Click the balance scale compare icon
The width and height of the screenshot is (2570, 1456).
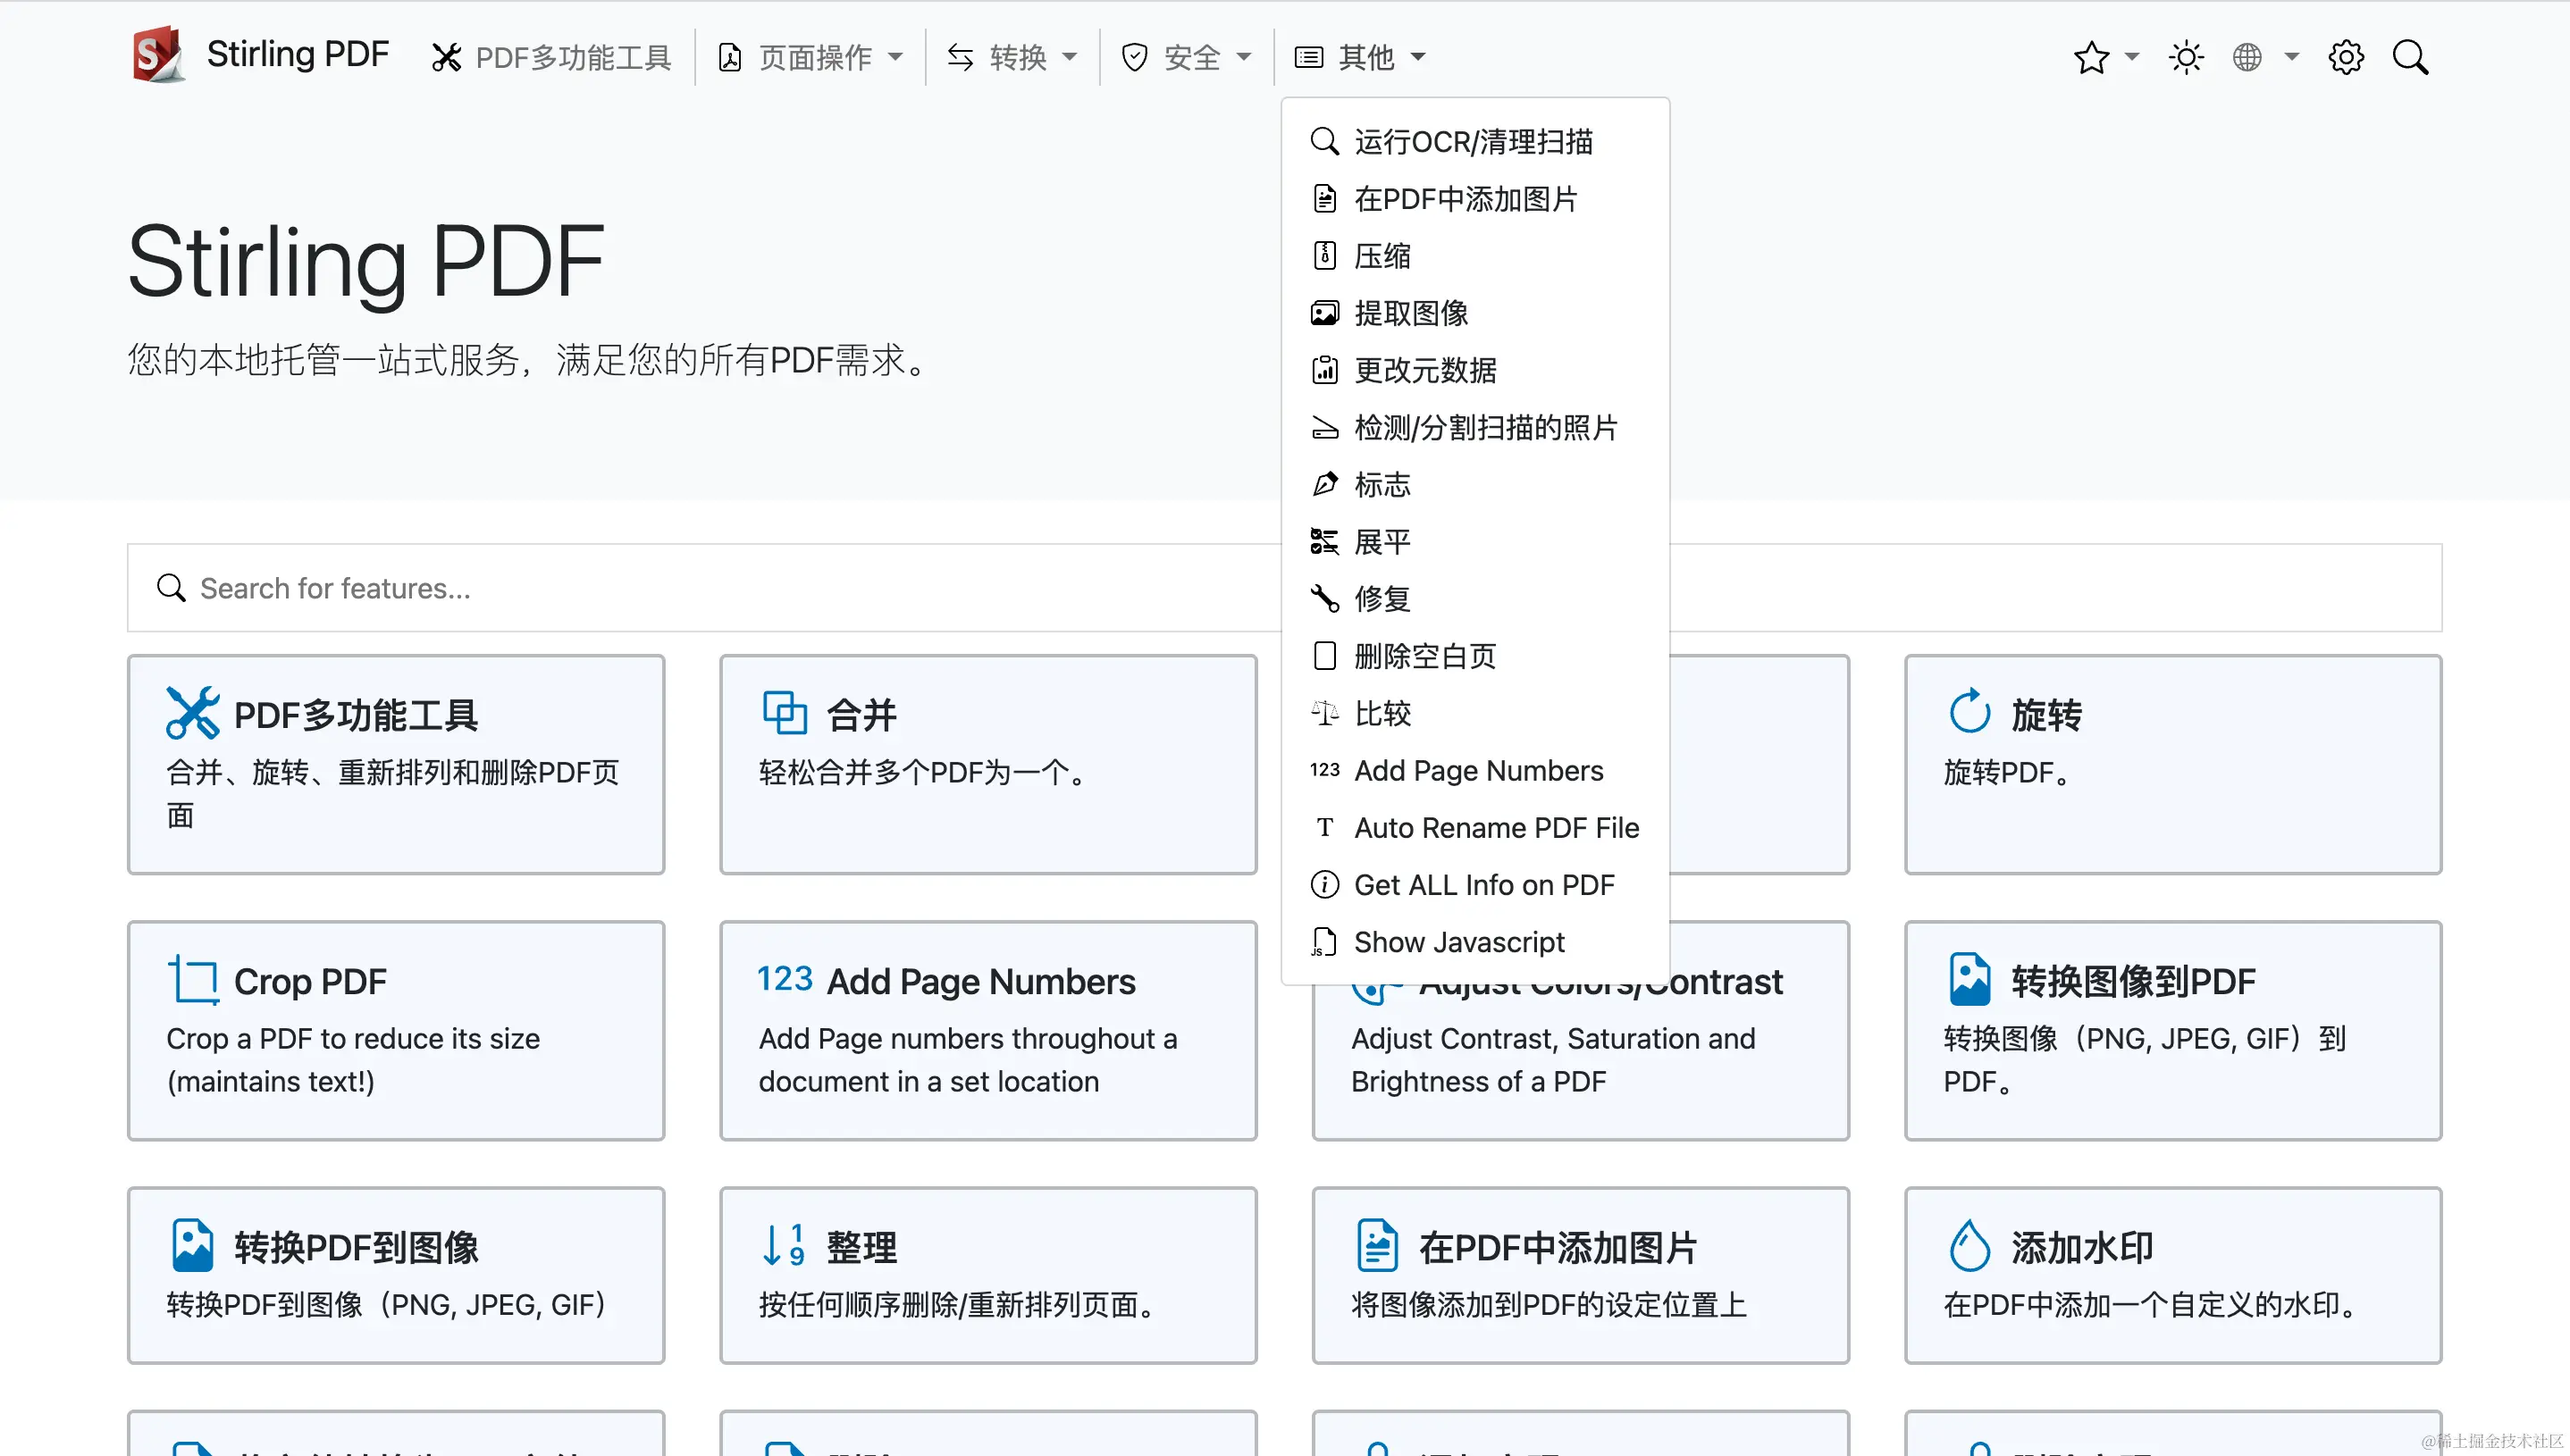pyautogui.click(x=1324, y=713)
